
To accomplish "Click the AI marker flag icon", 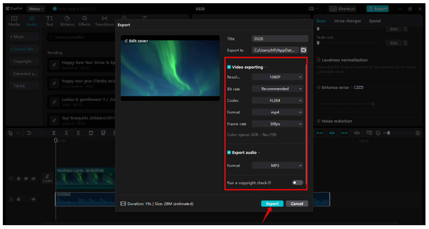I will pos(103,133).
